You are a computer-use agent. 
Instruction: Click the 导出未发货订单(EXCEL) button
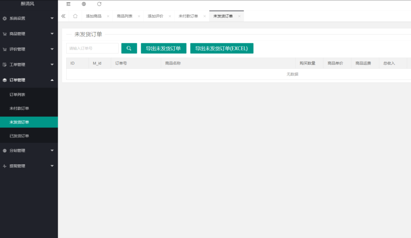tap(222, 48)
